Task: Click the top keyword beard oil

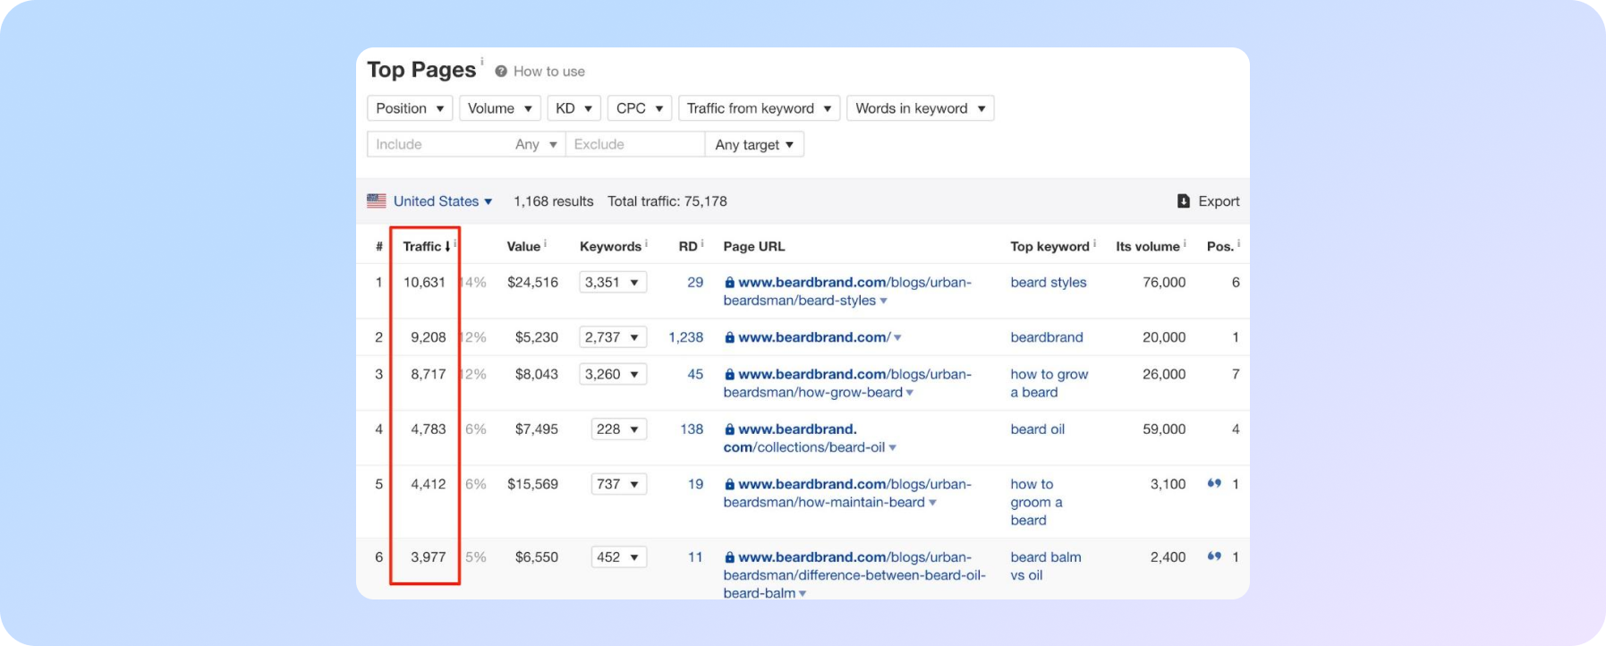Action: click(x=1038, y=429)
